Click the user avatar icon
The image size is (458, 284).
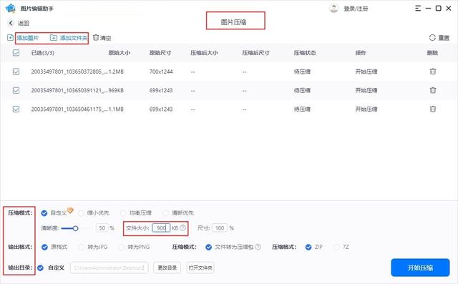pyautogui.click(x=333, y=9)
